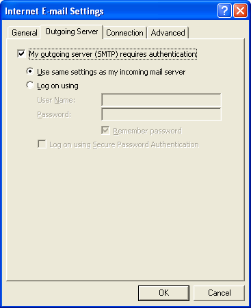
Task: Uncheck the SMTP requires authentication checkbox
Action: click(x=21, y=54)
